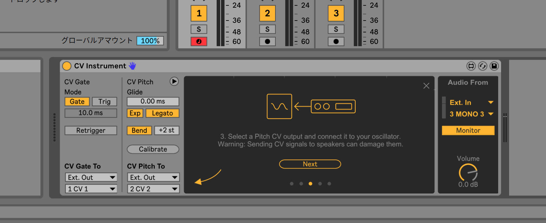The image size is (546, 223).
Task: Solo track 2
Action: point(267,29)
